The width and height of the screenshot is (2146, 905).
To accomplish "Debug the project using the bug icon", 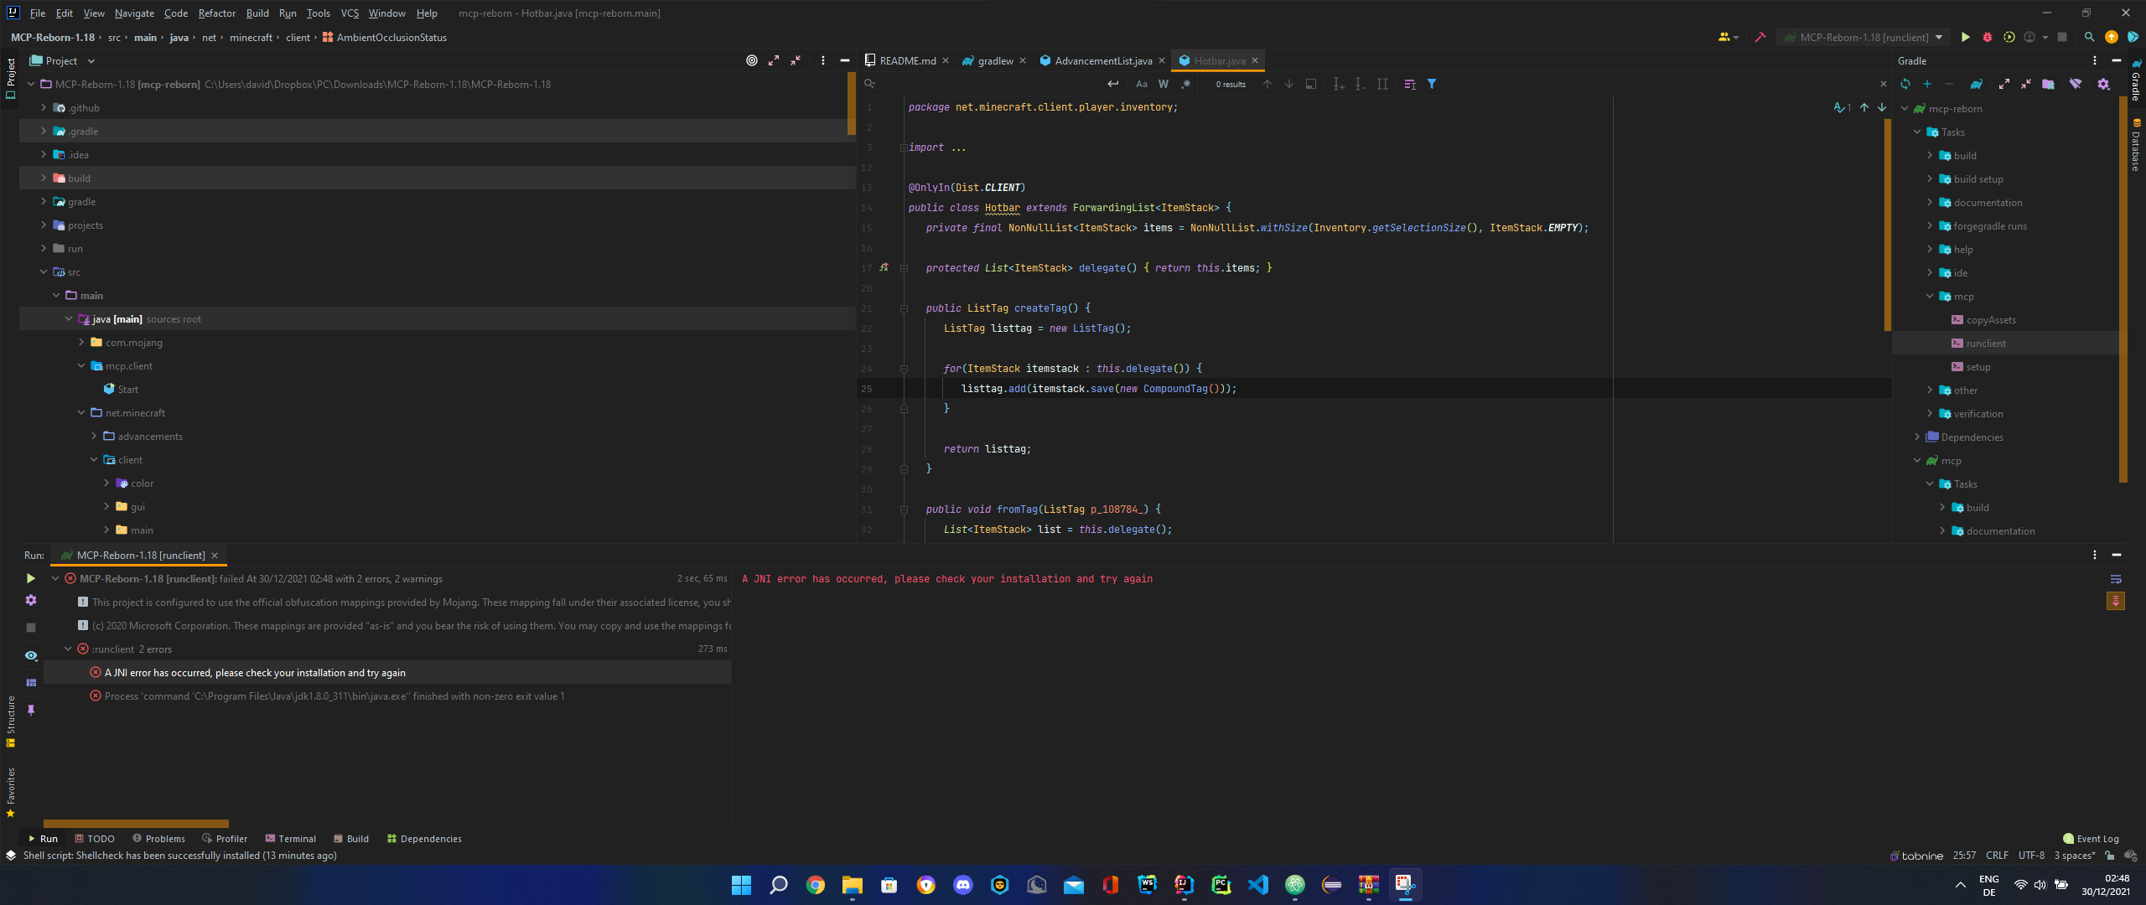I will 1987,37.
